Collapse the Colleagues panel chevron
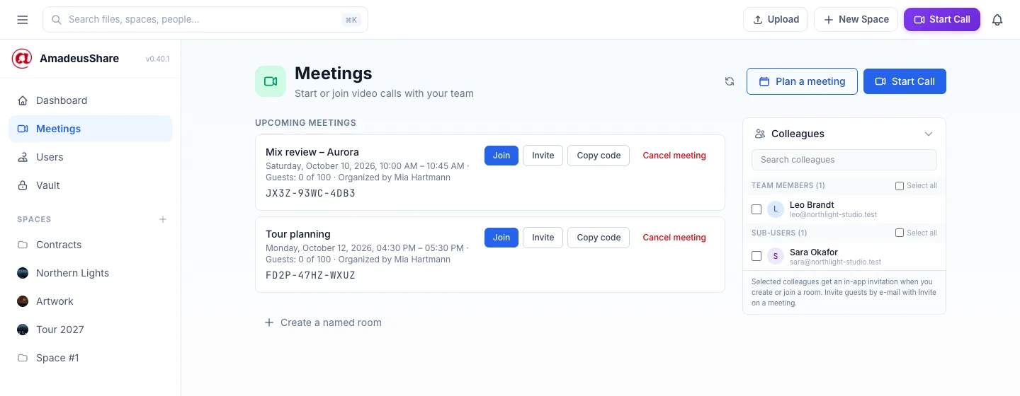The height and width of the screenshot is (396, 1020). tap(929, 134)
